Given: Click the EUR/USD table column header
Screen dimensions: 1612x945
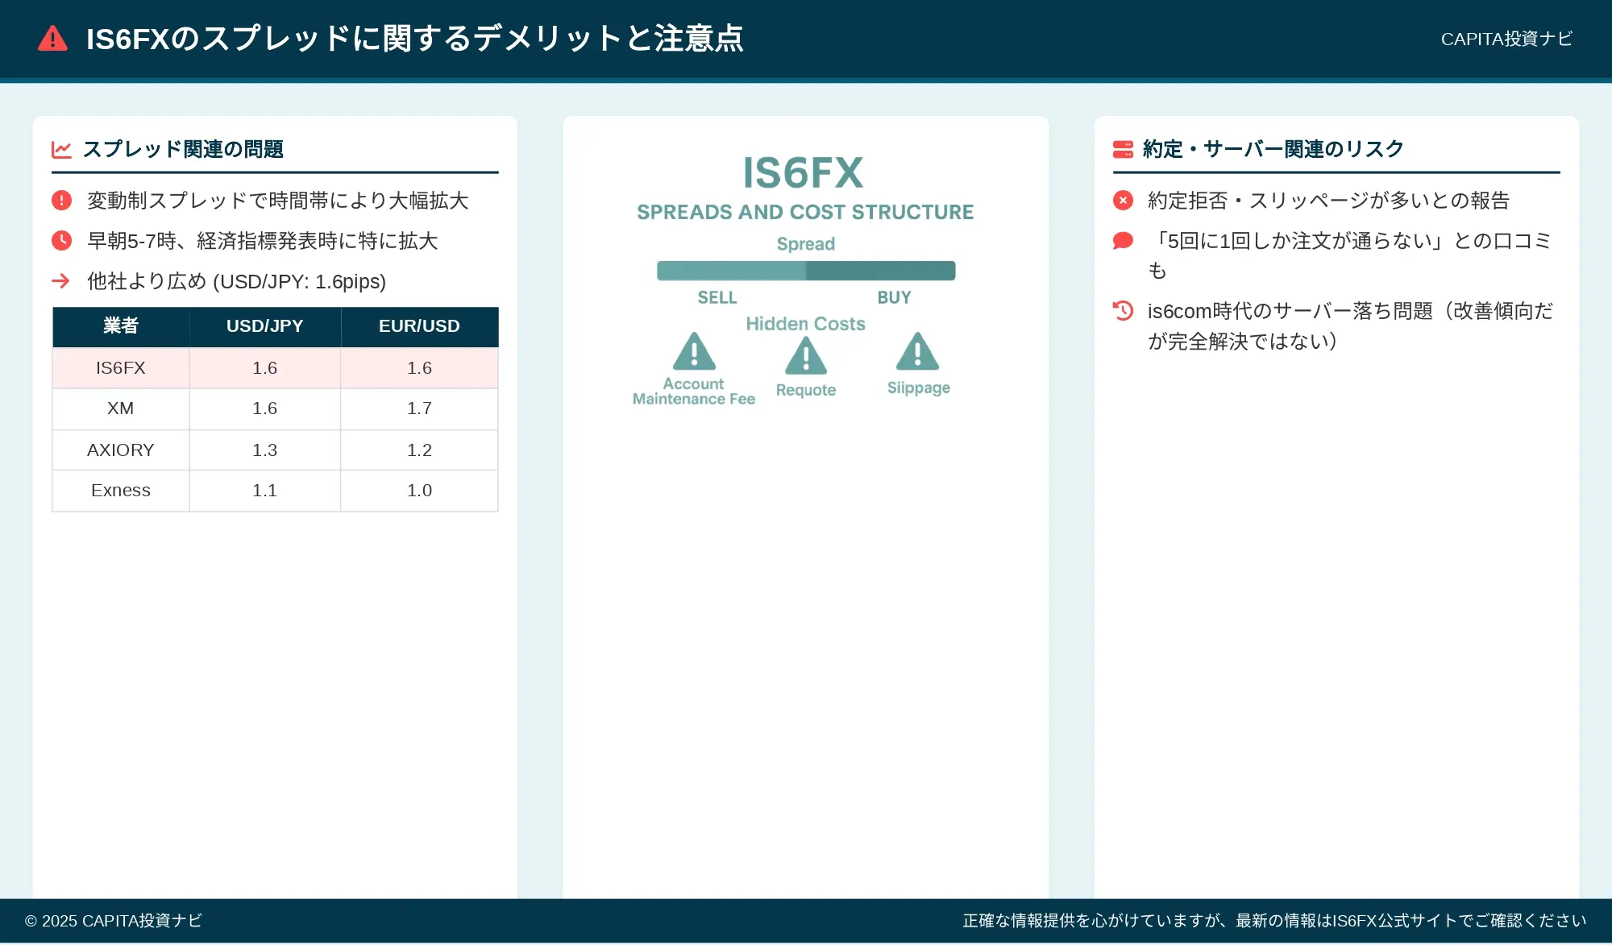Looking at the screenshot, I should click(420, 326).
